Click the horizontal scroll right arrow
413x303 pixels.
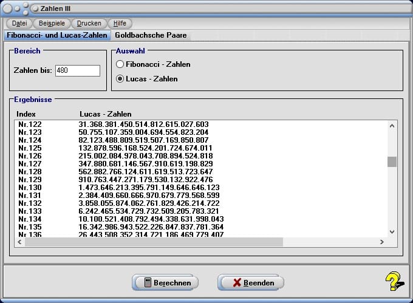pos(381,242)
